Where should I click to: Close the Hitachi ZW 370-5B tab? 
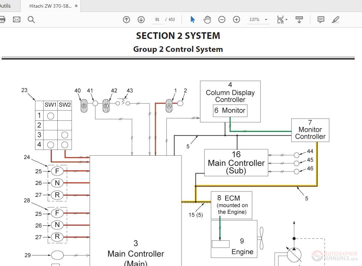76,6
